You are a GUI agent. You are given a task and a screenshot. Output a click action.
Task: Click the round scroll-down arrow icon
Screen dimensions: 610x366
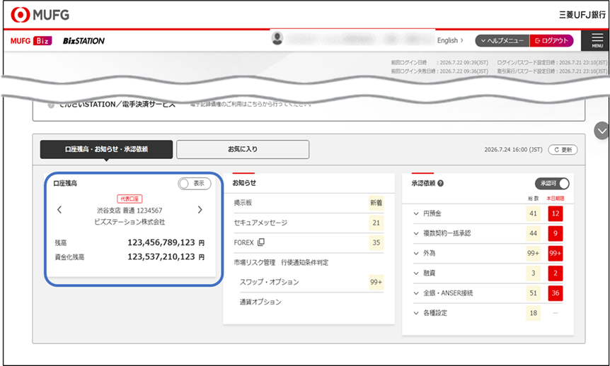click(602, 130)
